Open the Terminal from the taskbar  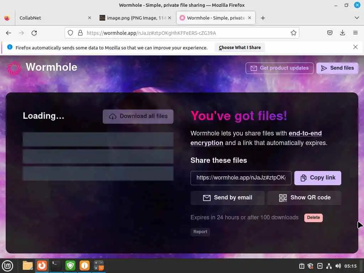[x=56, y=266]
